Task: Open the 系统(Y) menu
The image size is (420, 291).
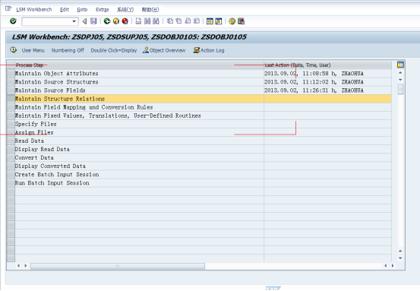Action: point(125,10)
